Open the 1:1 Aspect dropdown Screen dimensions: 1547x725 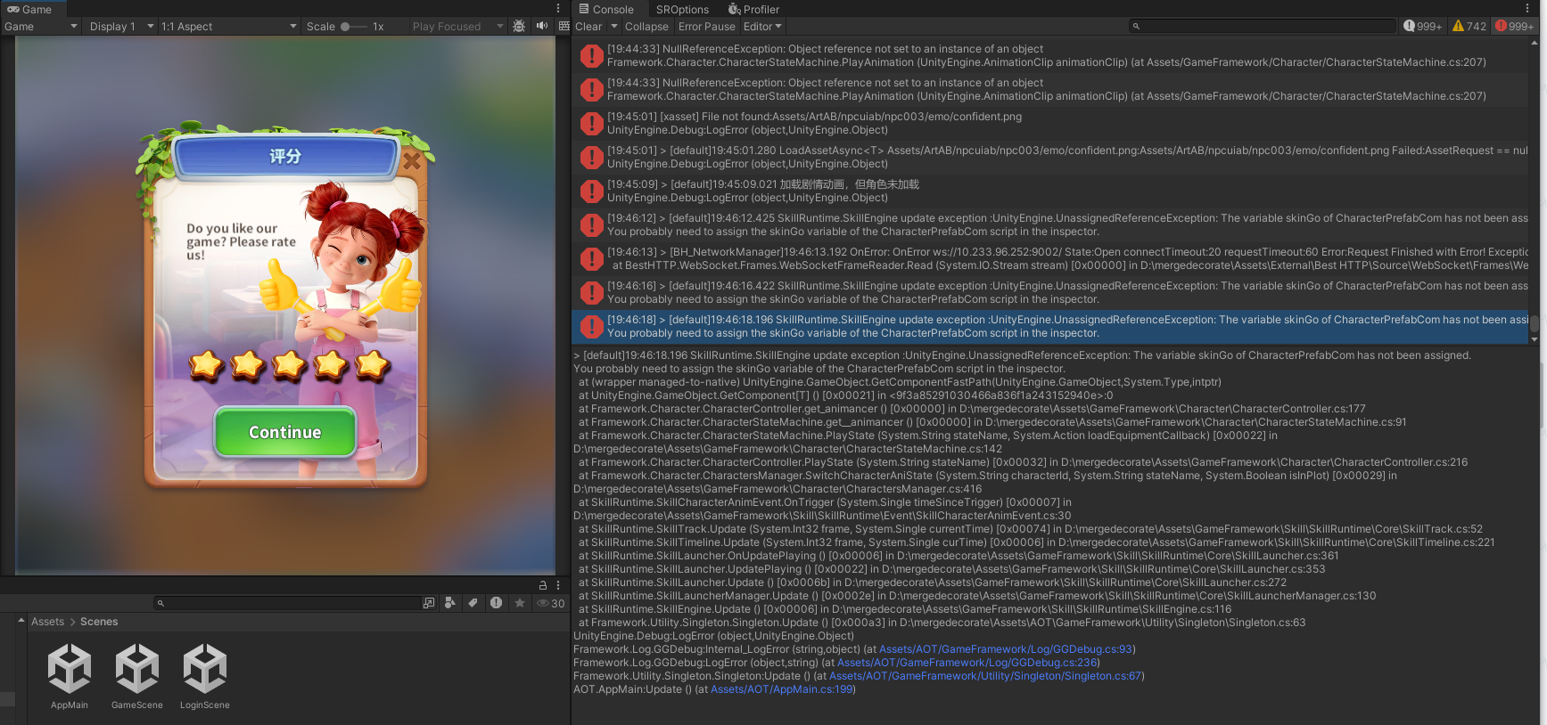coord(228,27)
